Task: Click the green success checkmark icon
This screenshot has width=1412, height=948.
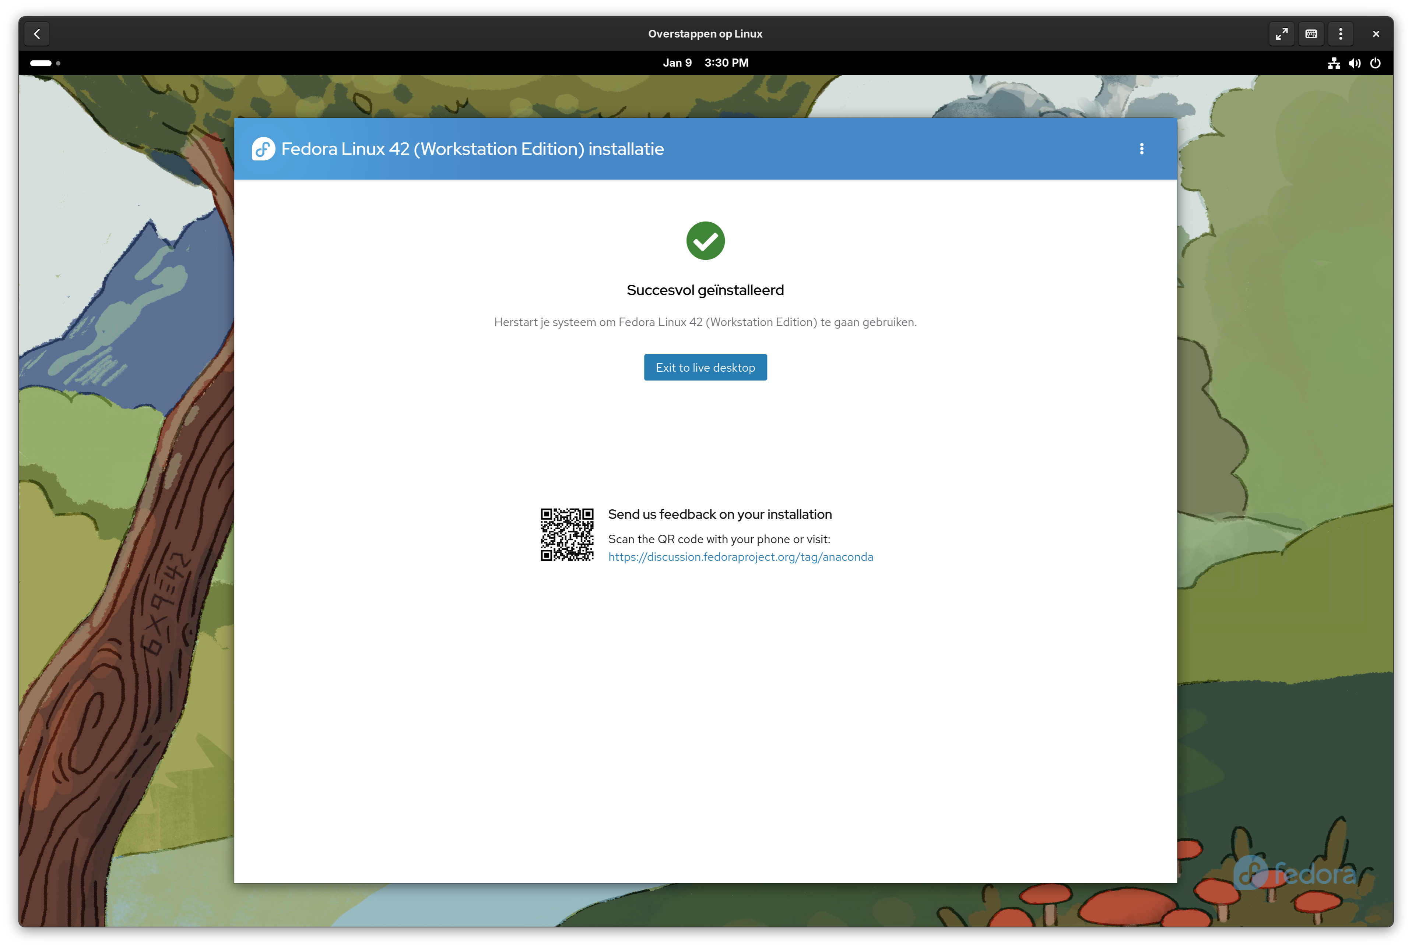Action: (705, 241)
